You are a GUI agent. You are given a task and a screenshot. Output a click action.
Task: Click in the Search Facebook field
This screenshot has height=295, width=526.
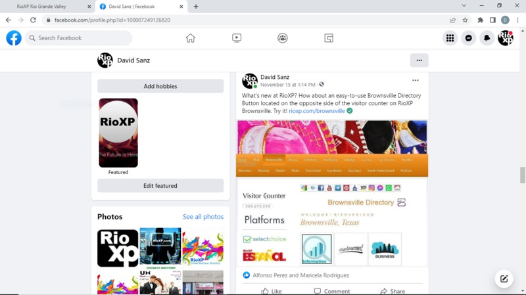point(79,38)
